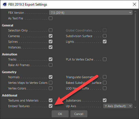Uncheck the Cameras option
This screenshot has height=119, width=139.
coord(50,36)
